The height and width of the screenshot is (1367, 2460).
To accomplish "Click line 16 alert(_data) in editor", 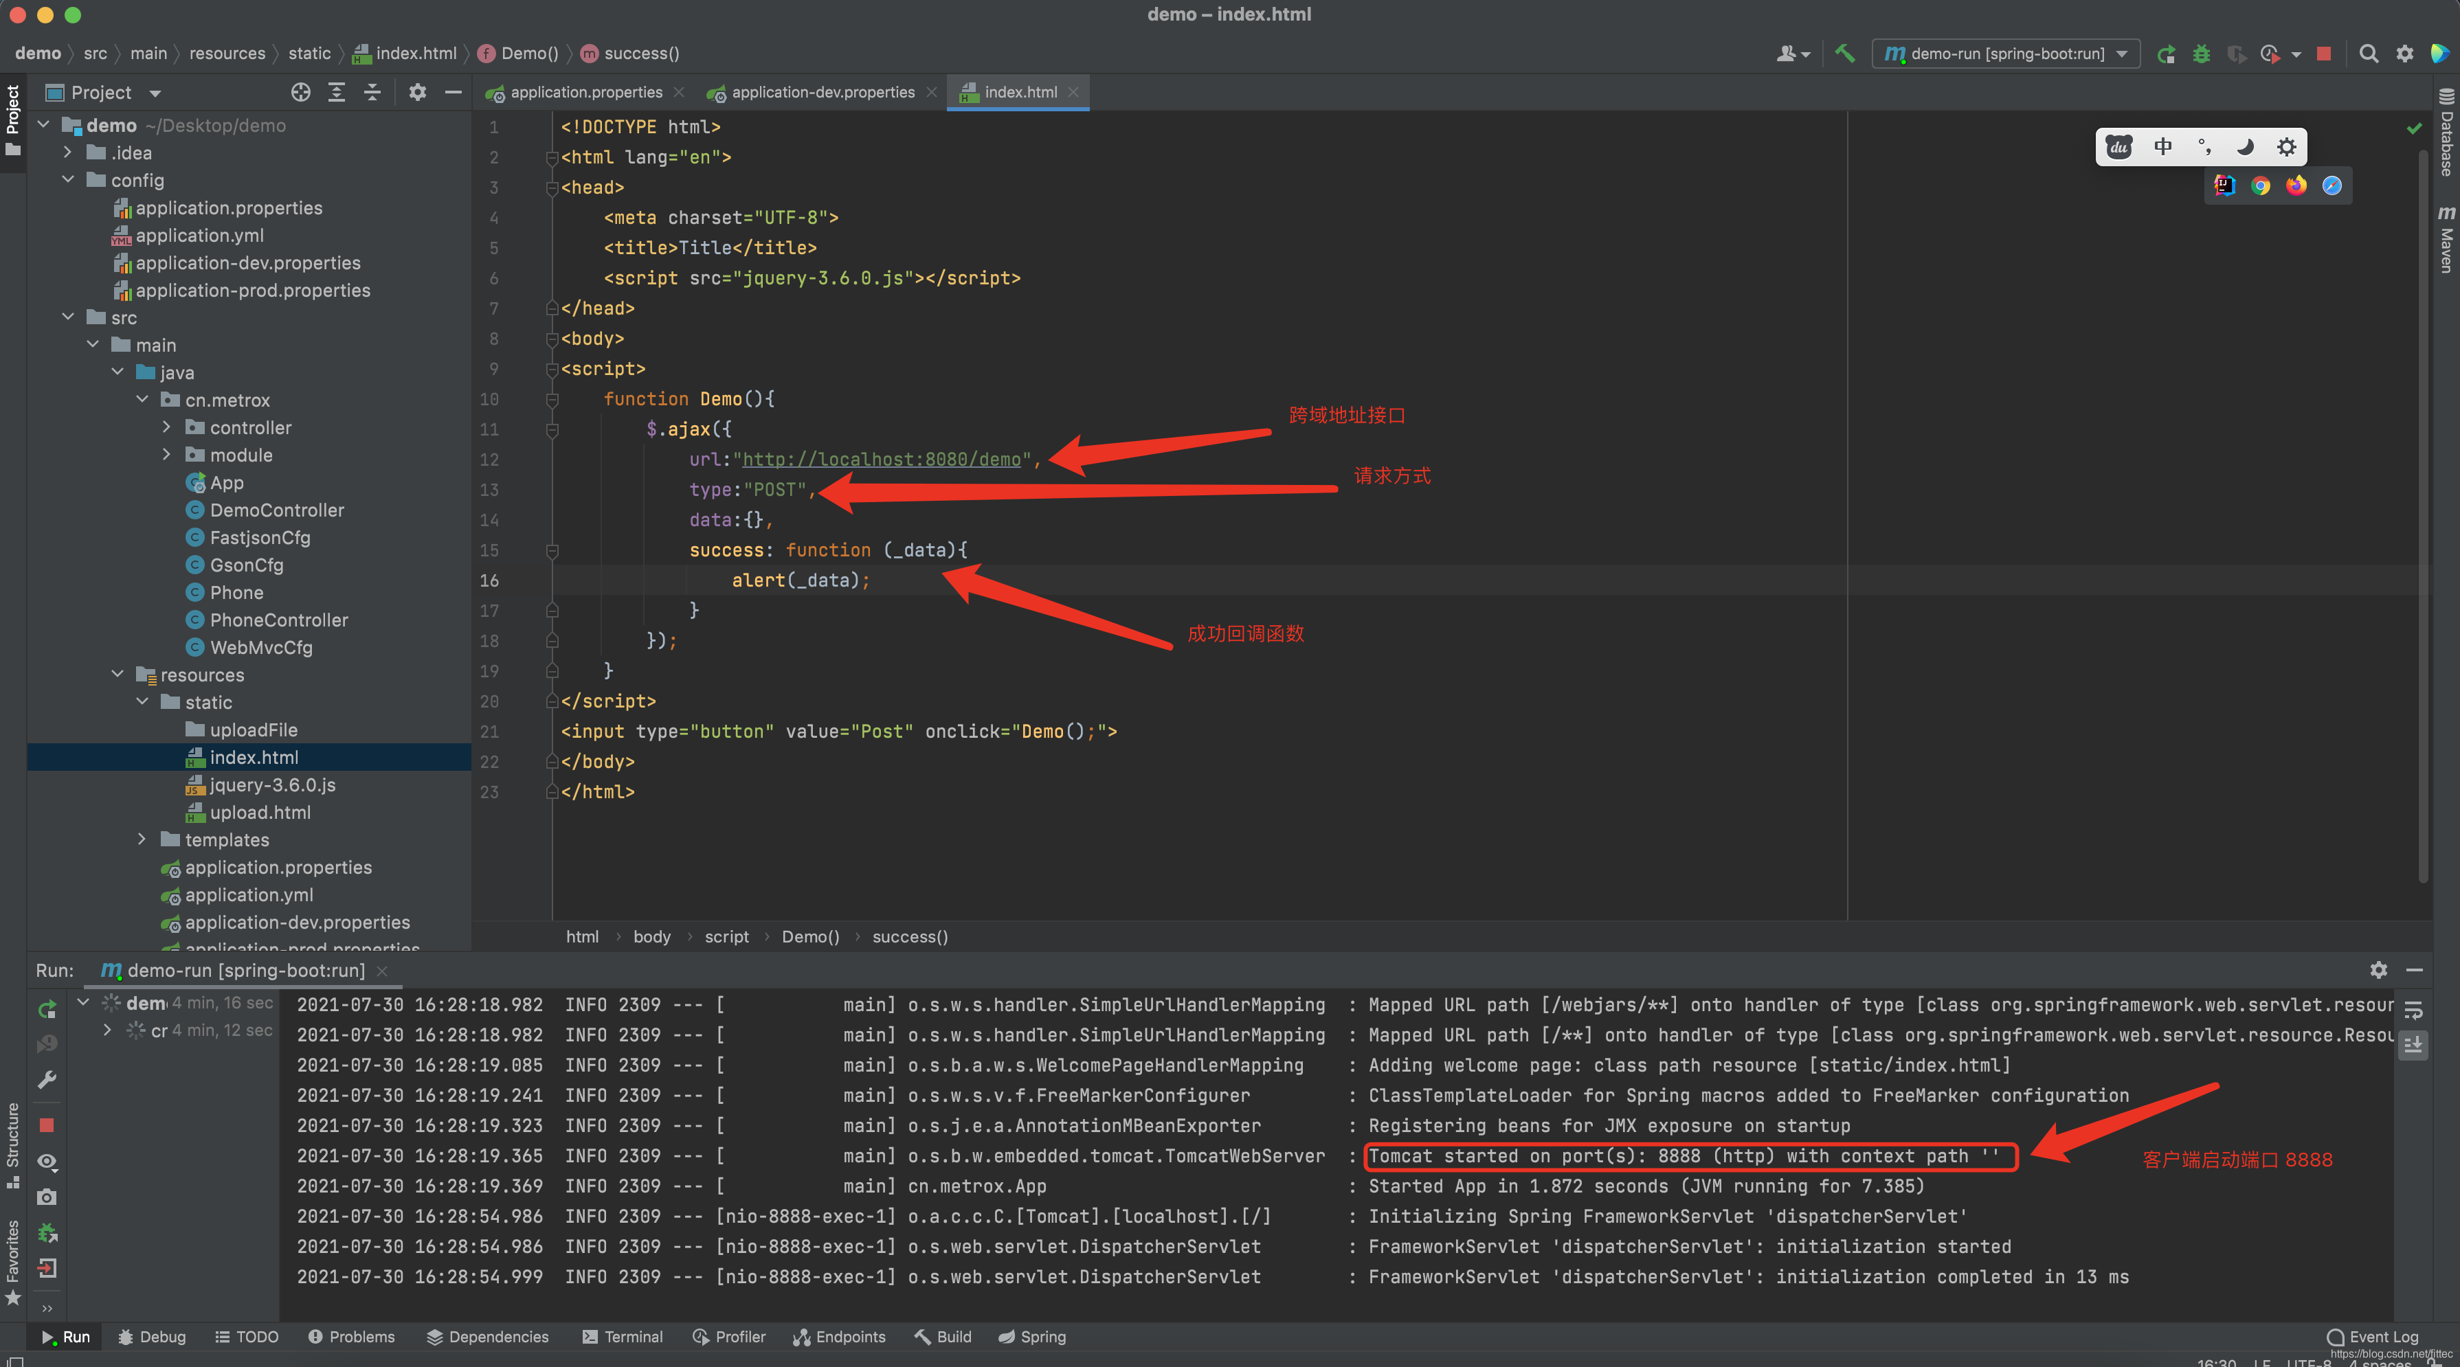I will tap(801, 580).
